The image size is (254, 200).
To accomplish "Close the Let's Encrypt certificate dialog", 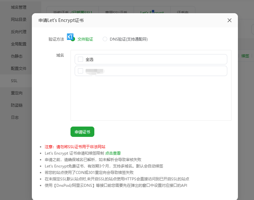I will (x=230, y=20).
